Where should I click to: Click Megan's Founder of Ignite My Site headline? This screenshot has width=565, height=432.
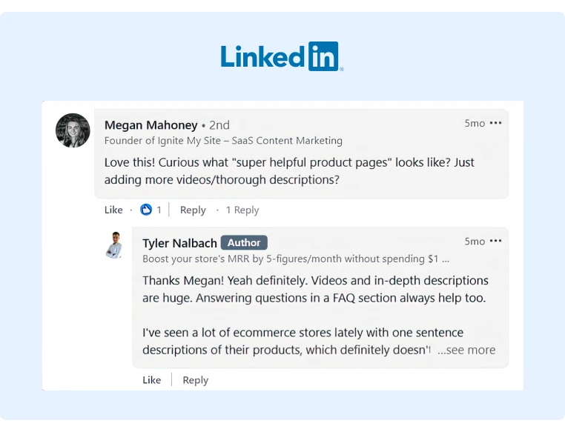coord(223,141)
